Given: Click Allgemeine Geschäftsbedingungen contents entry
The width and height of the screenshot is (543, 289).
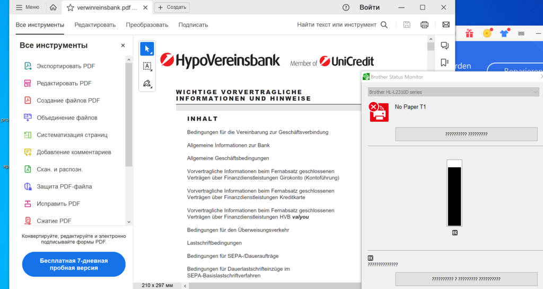Looking at the screenshot, I should (x=228, y=158).
